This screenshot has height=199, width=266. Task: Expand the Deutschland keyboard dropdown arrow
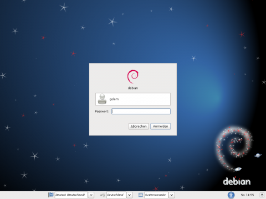point(130,195)
